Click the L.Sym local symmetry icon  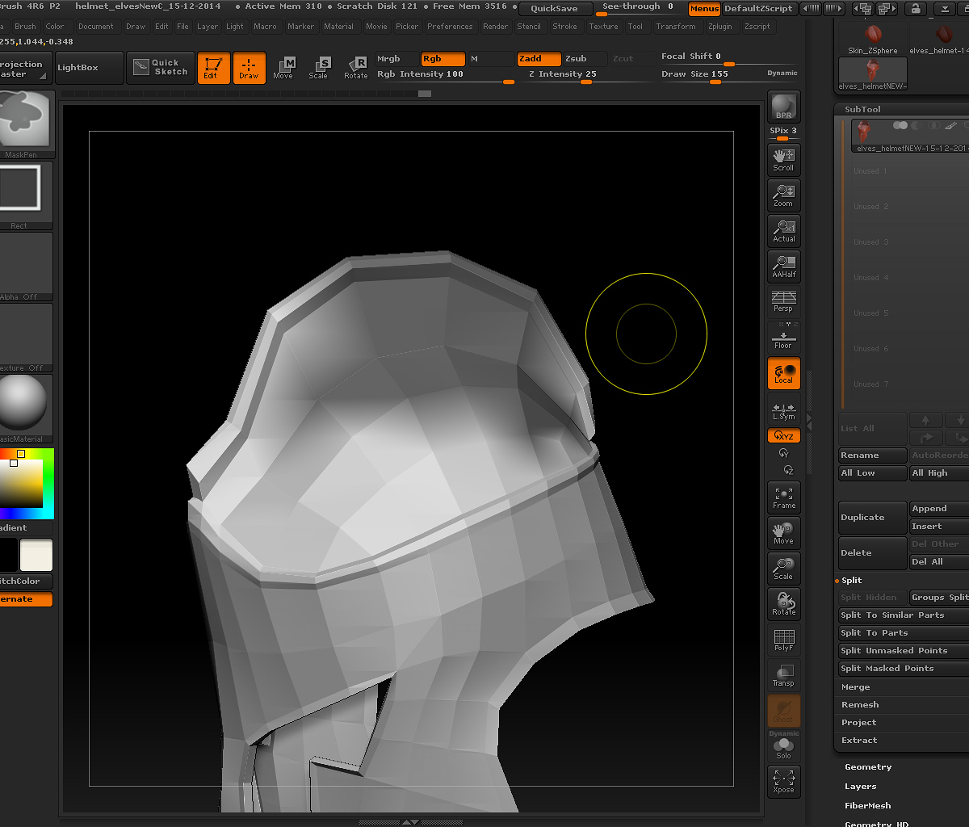point(783,412)
